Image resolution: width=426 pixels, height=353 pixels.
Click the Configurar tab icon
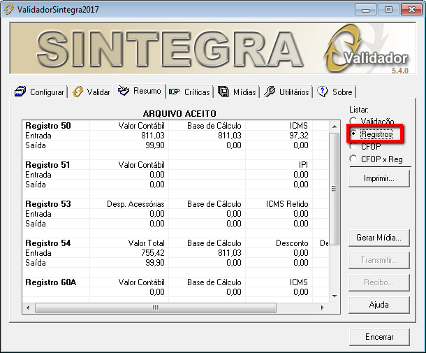20,92
